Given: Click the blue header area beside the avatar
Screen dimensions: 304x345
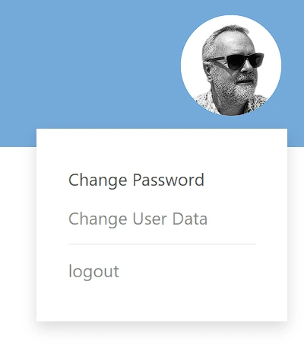Looking at the screenshot, I should click(x=89, y=63).
